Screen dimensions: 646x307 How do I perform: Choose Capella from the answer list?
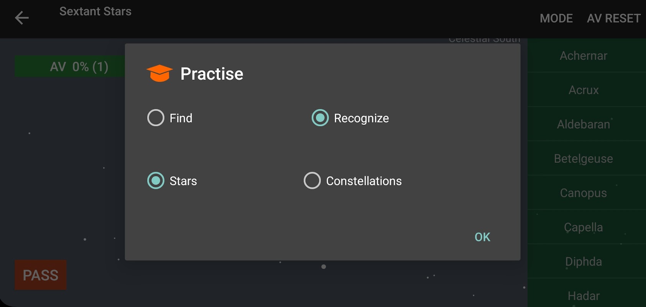pos(583,227)
